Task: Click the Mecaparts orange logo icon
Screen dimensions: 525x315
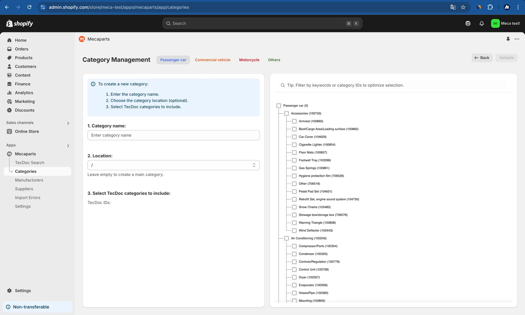Action: [82, 39]
